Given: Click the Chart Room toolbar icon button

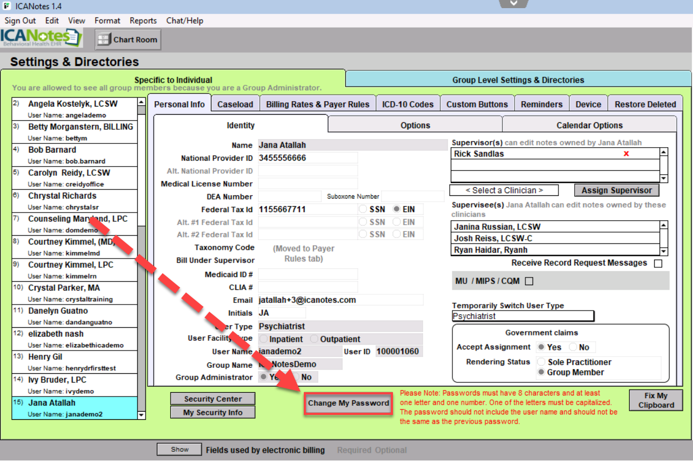Looking at the screenshot, I should [x=128, y=39].
